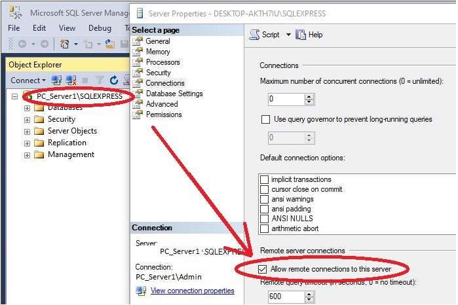Open the Debug menu
This screenshot has width=458, height=305.
(x=100, y=28)
